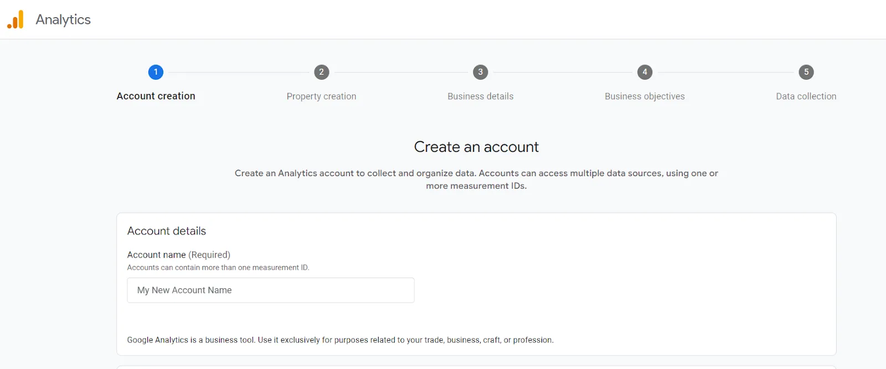Click the step 2 numbered circle

pyautogui.click(x=321, y=72)
